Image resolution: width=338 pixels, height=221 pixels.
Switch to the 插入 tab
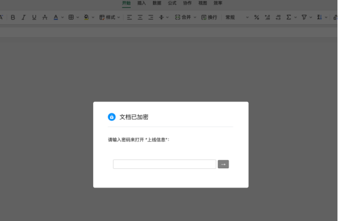point(142,3)
